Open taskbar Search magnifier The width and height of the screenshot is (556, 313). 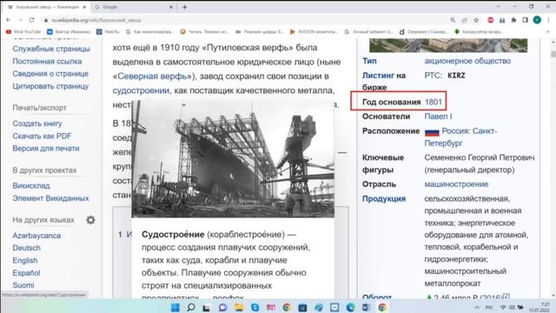191,307
